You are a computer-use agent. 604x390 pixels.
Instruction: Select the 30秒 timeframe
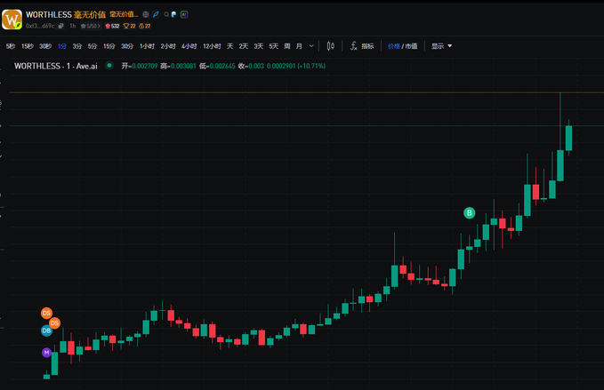(45, 46)
